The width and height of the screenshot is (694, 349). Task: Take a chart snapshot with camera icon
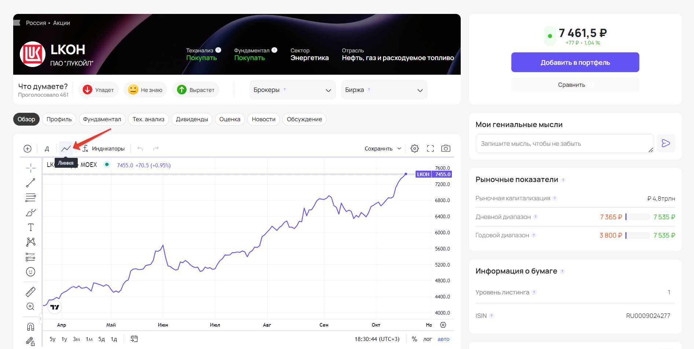446,149
